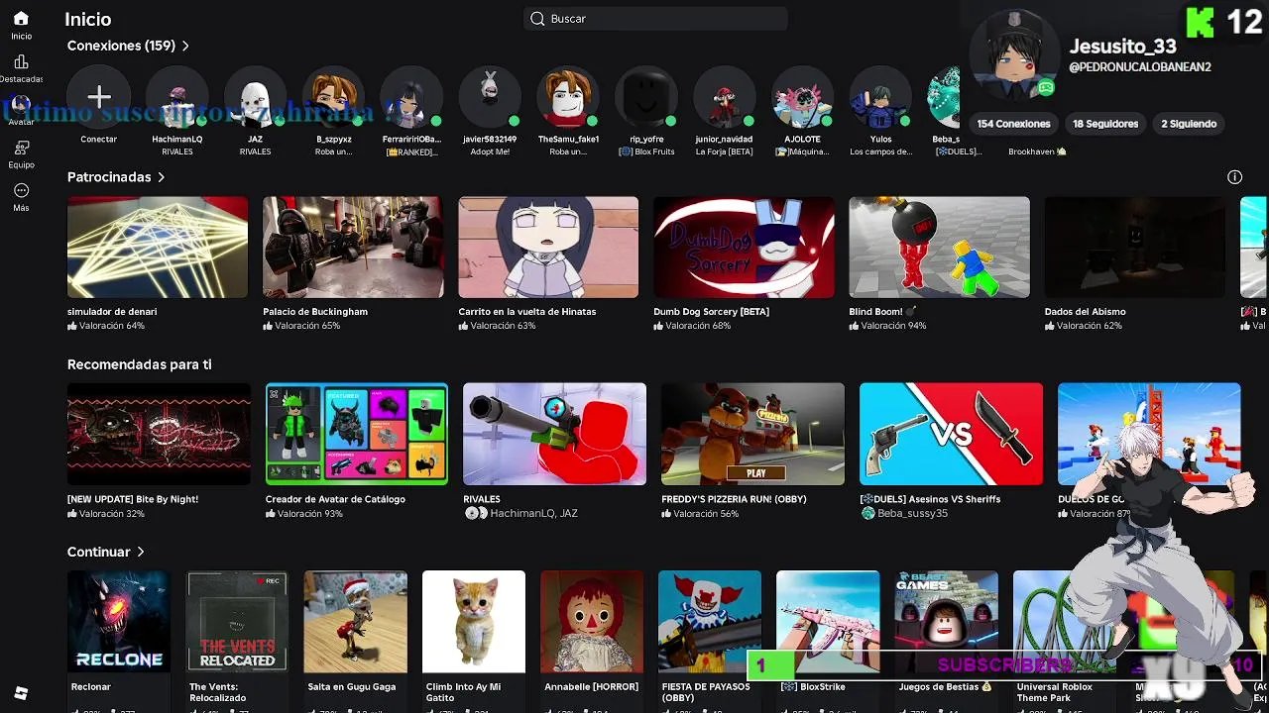Open Reclonar game in Continuar
The height and width of the screenshot is (713, 1269).
coord(119,622)
